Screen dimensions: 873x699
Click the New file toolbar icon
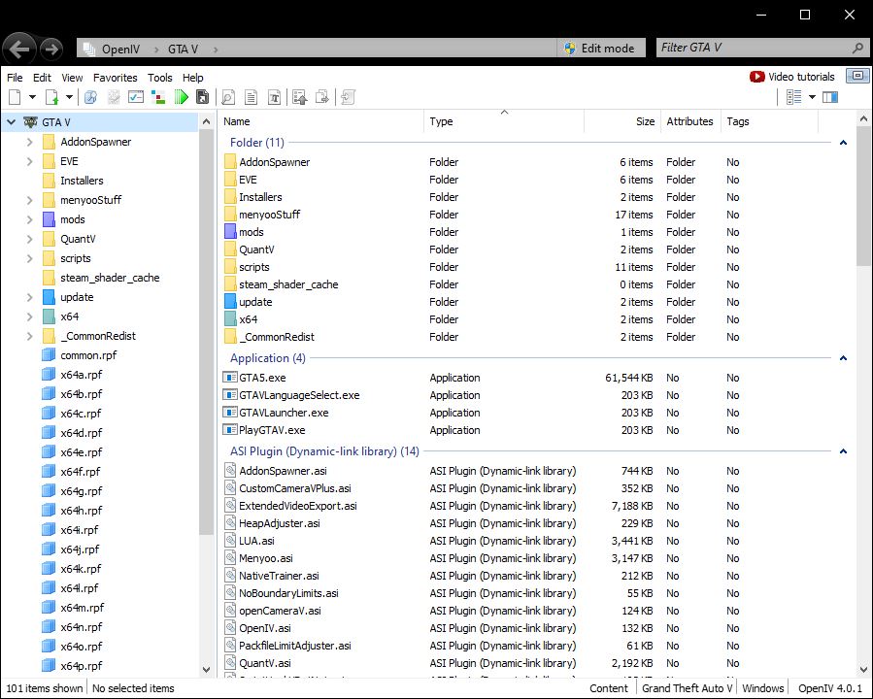tap(15, 97)
